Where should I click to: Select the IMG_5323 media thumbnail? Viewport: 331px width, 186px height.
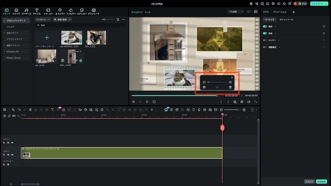click(96, 38)
